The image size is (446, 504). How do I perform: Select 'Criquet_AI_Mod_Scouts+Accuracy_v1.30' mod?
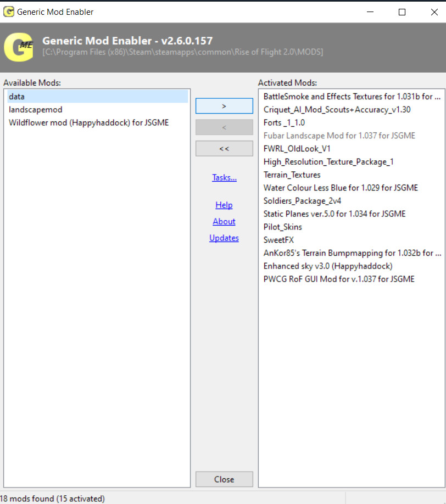352,110
